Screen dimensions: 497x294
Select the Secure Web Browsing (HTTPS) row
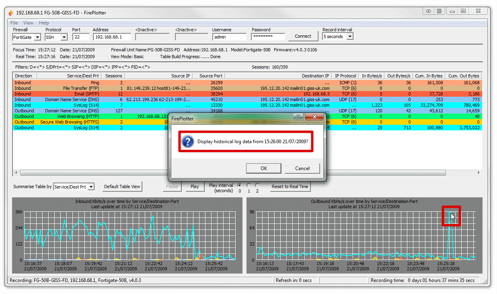point(247,122)
